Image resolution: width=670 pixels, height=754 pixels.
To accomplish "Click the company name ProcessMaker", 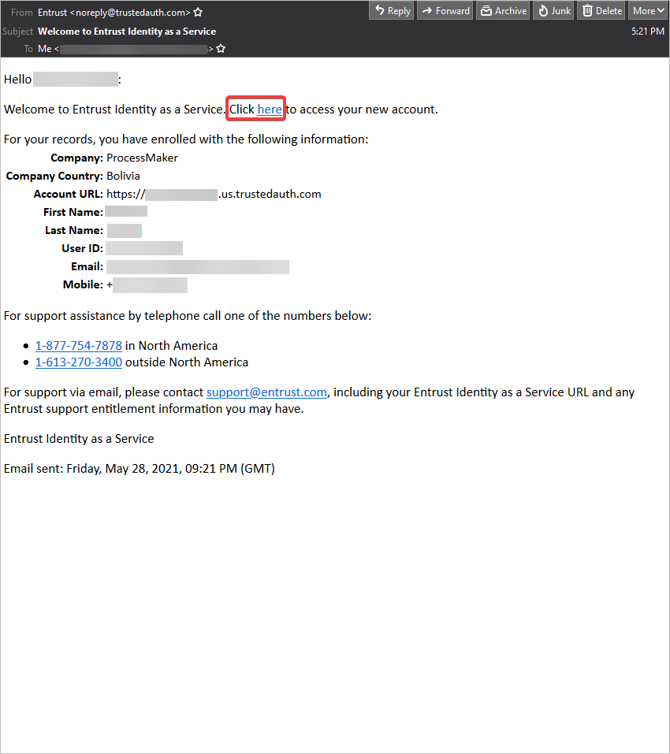I will point(142,158).
